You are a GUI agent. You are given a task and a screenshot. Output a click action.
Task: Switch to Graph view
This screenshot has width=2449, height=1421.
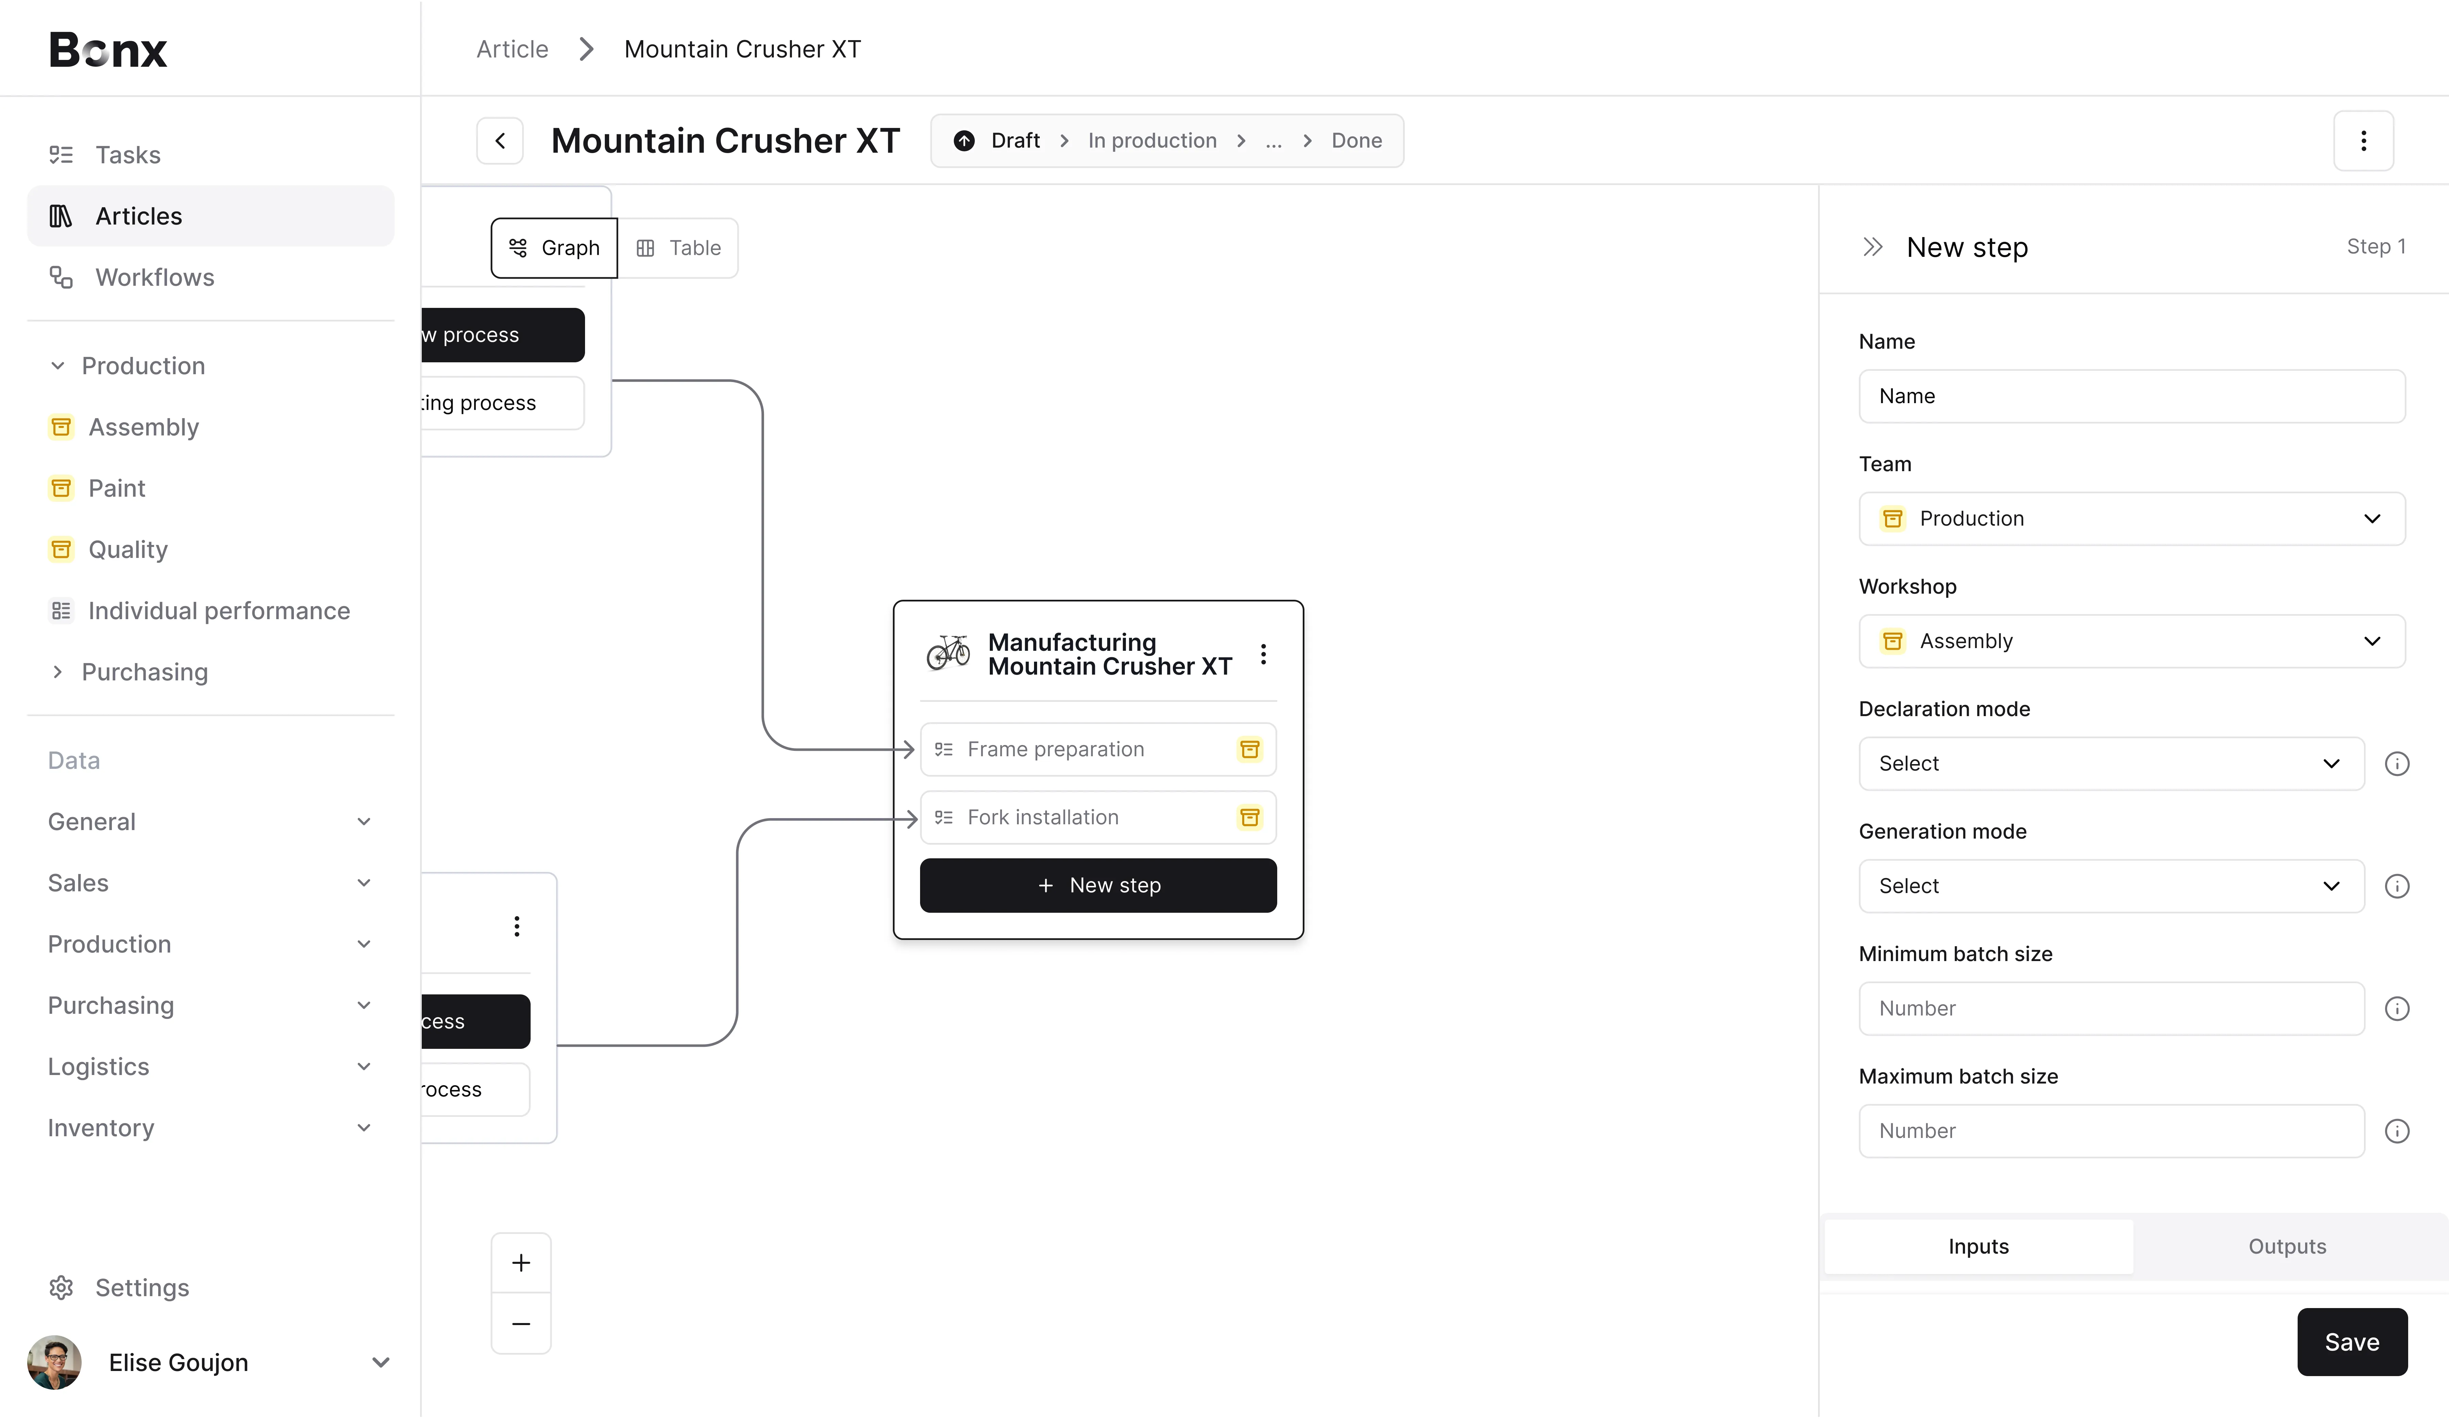click(554, 248)
